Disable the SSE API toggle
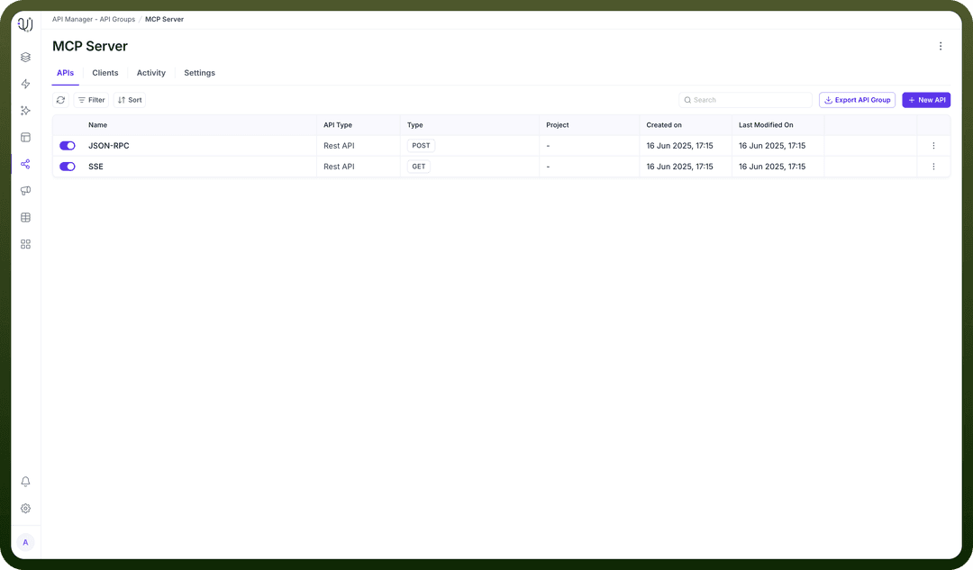 pyautogui.click(x=68, y=167)
